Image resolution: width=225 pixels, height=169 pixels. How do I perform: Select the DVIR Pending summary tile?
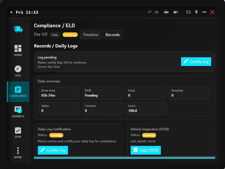(103, 93)
